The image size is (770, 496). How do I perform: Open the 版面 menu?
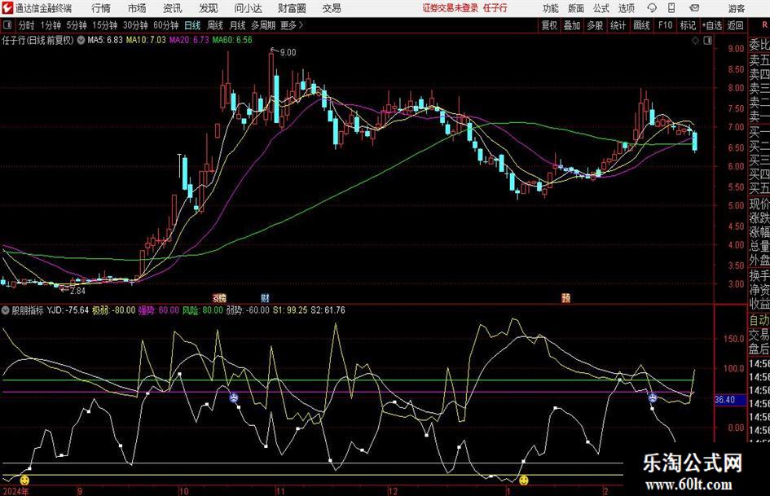[x=576, y=8]
